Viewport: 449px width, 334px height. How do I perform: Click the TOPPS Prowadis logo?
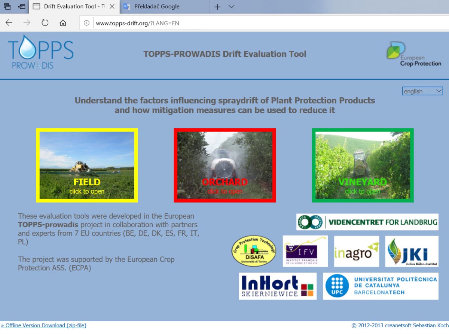coord(40,52)
